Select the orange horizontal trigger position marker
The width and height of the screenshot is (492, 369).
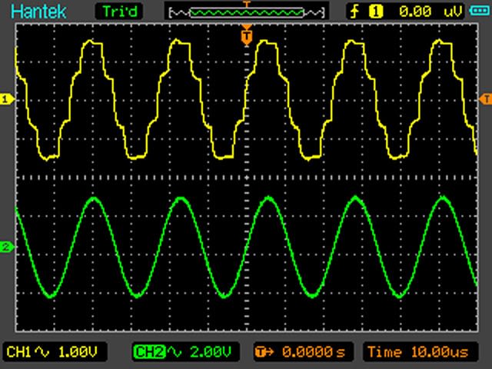pyautogui.click(x=247, y=37)
